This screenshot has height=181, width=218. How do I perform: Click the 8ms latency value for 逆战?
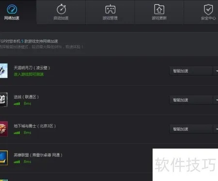[27, 104]
